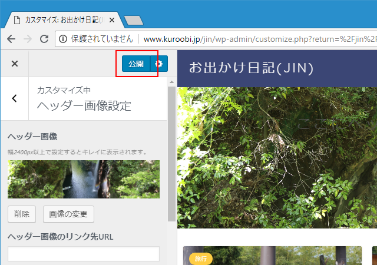
Task: Click the customizer sidebar scrollbar thumb
Action: point(171,154)
